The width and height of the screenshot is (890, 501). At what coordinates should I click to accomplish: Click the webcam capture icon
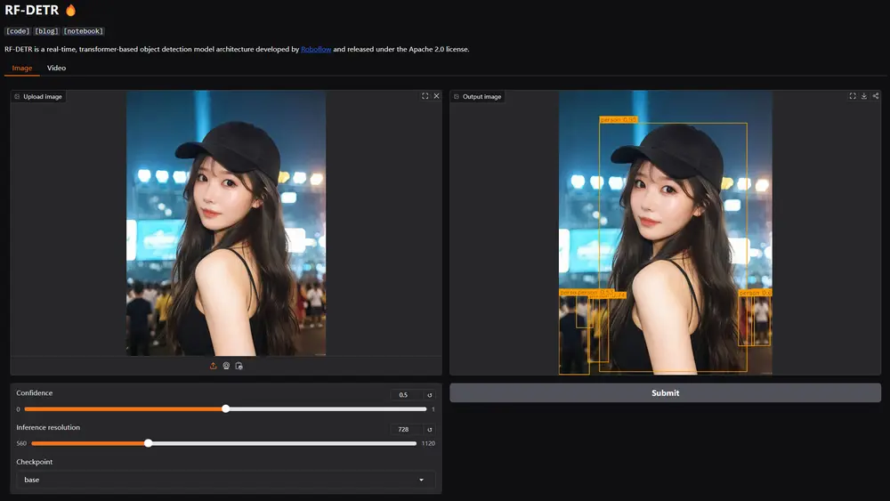(x=226, y=366)
